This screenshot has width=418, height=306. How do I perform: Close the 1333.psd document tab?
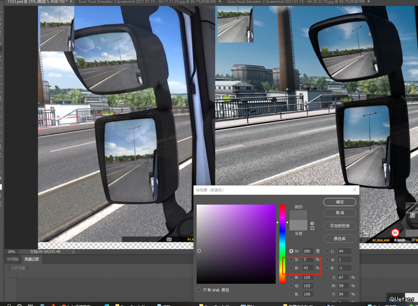coord(71,2)
